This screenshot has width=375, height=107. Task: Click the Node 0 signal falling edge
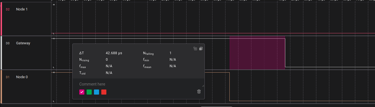tap(229, 87)
